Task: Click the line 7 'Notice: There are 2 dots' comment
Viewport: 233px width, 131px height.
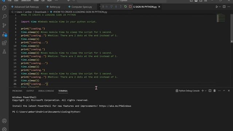Action: coord(83,36)
